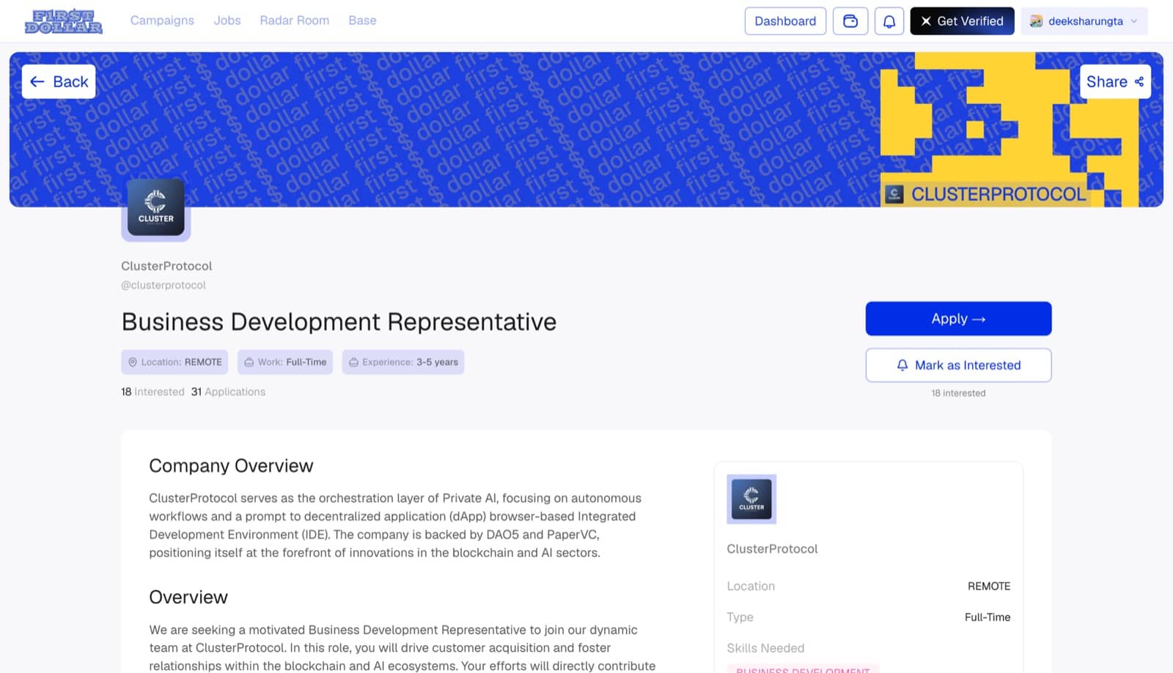
Task: Click the Company Overview heading
Action: [x=231, y=466]
